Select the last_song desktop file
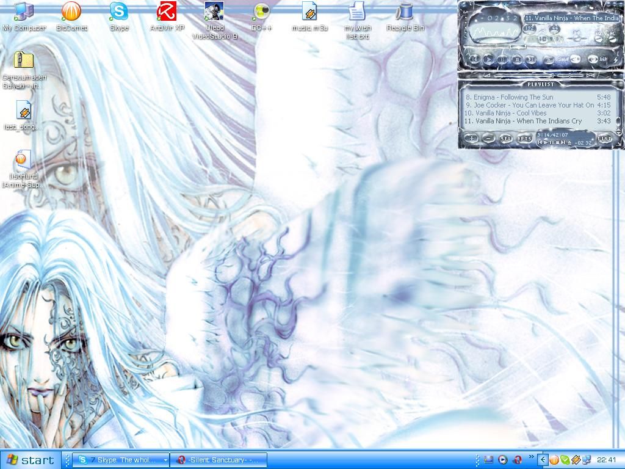This screenshot has height=469, width=625. [23, 115]
